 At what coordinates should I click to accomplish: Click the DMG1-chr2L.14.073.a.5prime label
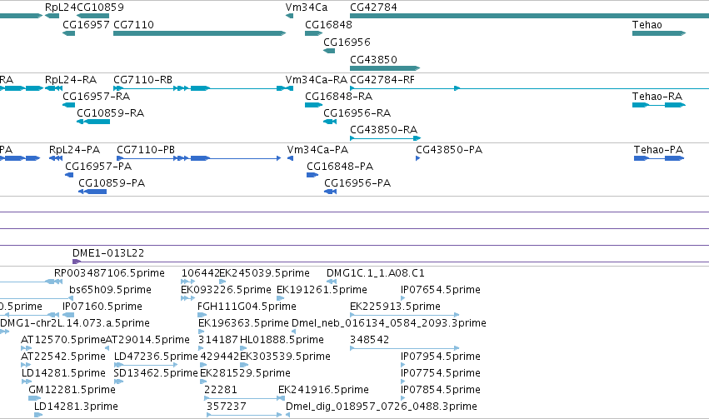tap(75, 323)
